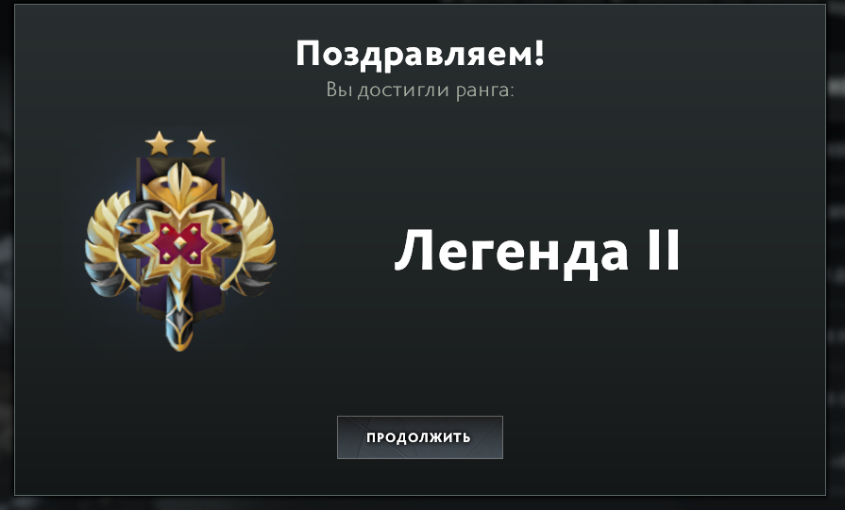Click the Legend rank medal emblem
This screenshot has width=845, height=510.
pos(180,241)
